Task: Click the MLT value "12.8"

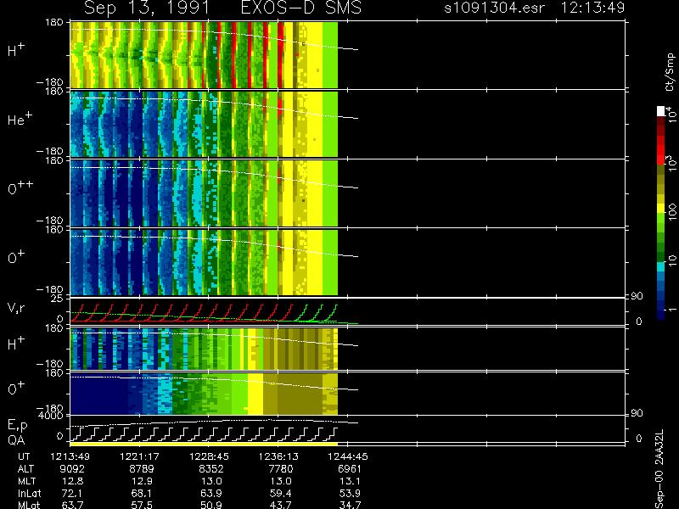Action: click(x=72, y=481)
